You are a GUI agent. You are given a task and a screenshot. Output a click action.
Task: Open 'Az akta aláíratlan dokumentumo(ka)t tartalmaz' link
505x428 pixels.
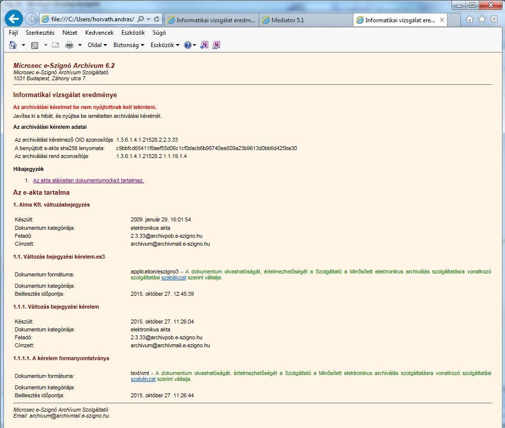click(x=88, y=180)
